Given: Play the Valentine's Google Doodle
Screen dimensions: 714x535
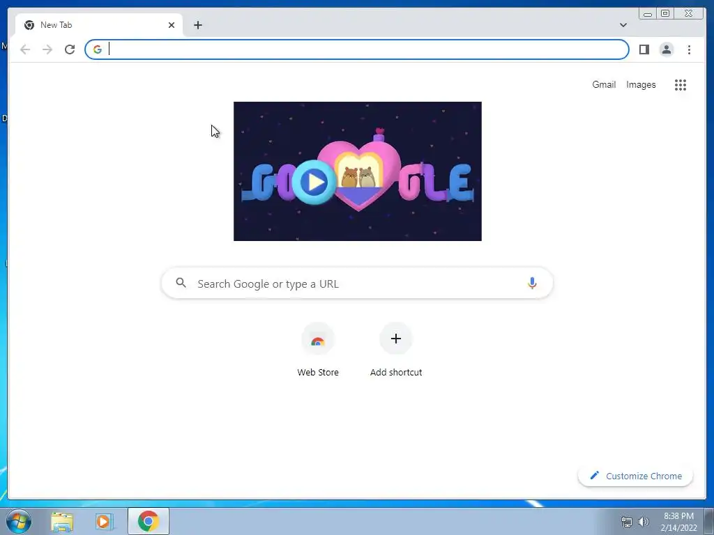Looking at the screenshot, I should pyautogui.click(x=314, y=182).
